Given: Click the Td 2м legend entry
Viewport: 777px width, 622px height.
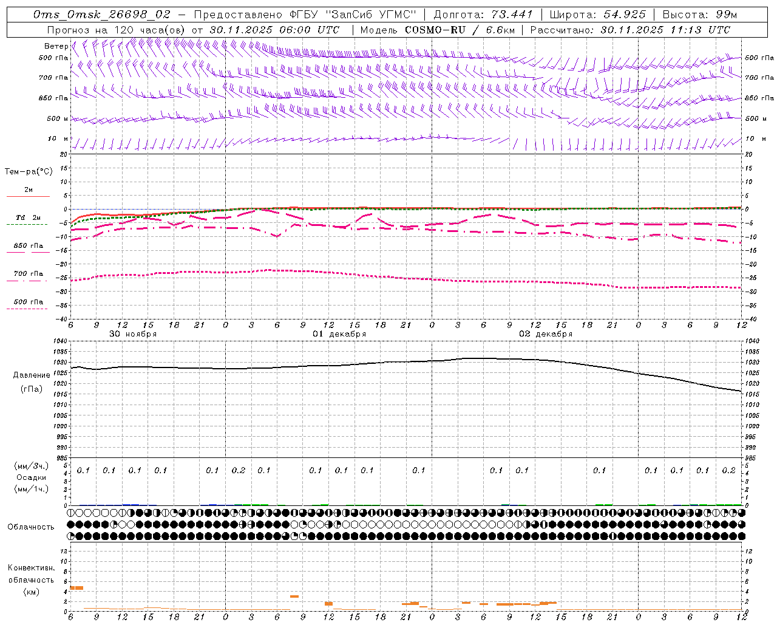Looking at the screenshot, I should coord(28,217).
